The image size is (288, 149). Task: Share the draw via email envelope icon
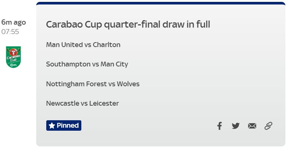[252, 126]
